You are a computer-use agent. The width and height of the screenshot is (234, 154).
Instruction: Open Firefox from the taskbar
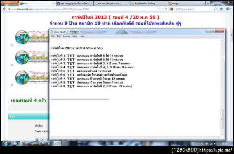24,144
